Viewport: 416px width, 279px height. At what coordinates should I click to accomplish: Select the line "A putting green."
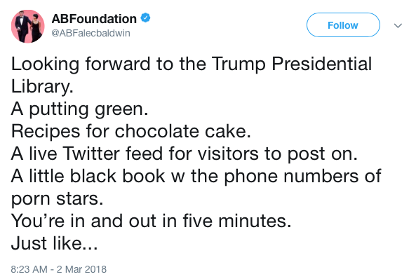[x=79, y=109]
